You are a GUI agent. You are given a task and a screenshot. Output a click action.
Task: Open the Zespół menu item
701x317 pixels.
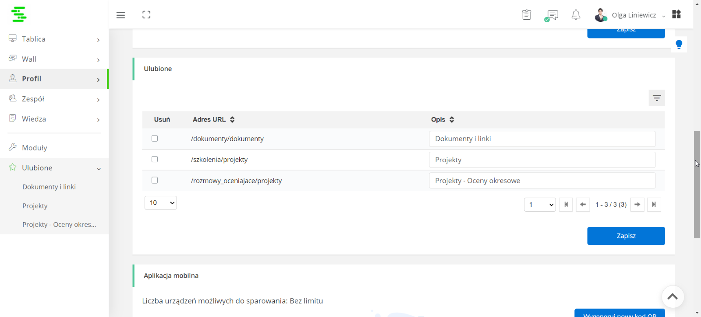pyautogui.click(x=54, y=99)
